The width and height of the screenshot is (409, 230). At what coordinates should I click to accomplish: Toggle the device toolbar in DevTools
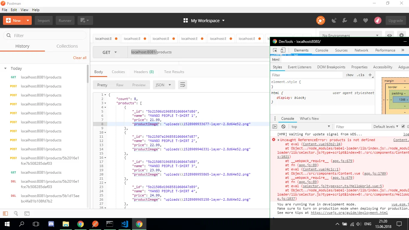click(x=283, y=50)
